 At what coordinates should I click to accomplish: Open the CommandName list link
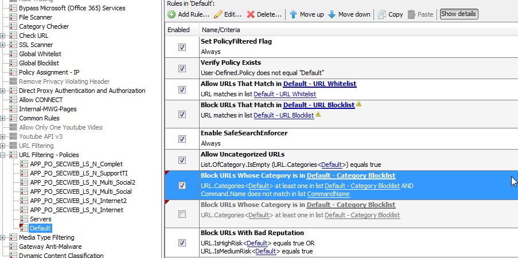tap(328, 194)
